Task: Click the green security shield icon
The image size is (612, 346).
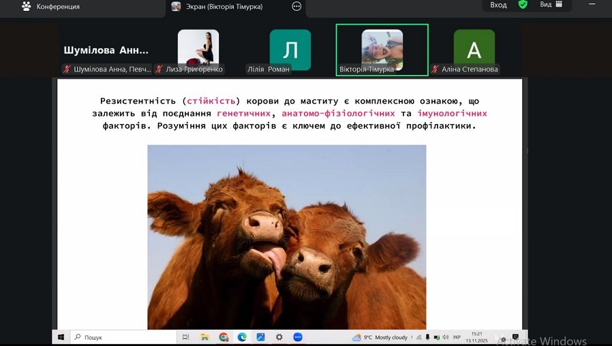Action: coord(523,4)
